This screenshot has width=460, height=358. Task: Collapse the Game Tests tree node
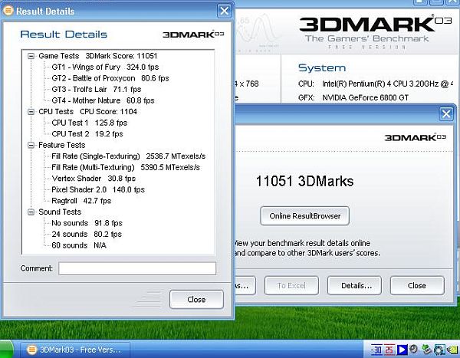[31, 56]
